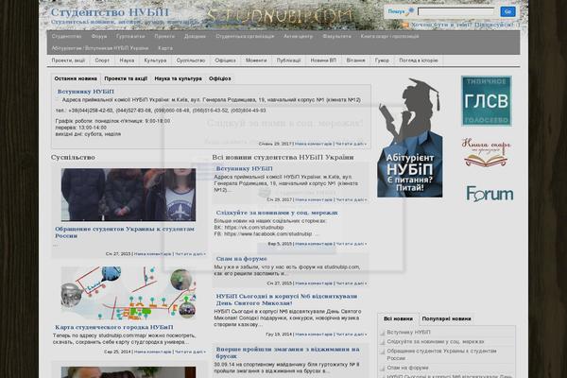
Task: Open 'Вступнику НУБіП' in the all-news column
Action: click(x=244, y=168)
